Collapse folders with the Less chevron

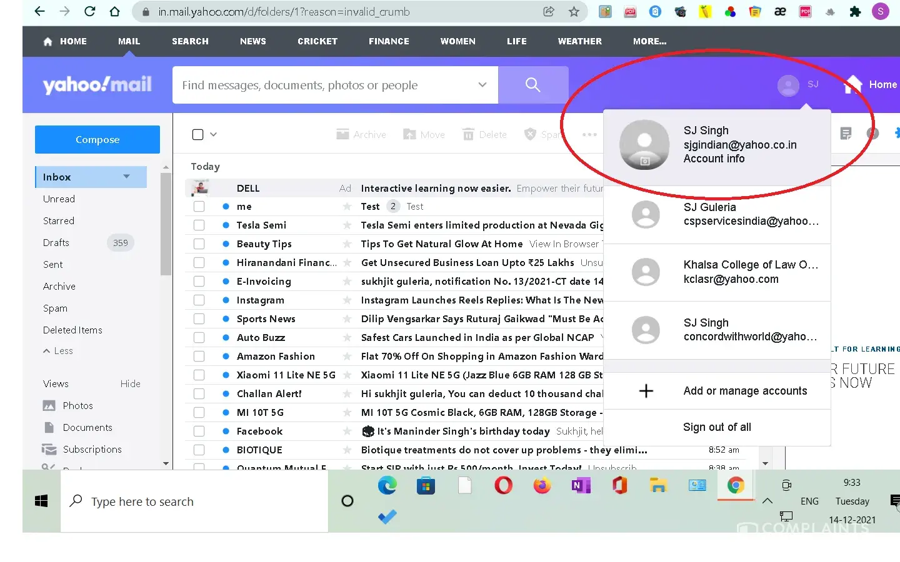(x=47, y=351)
